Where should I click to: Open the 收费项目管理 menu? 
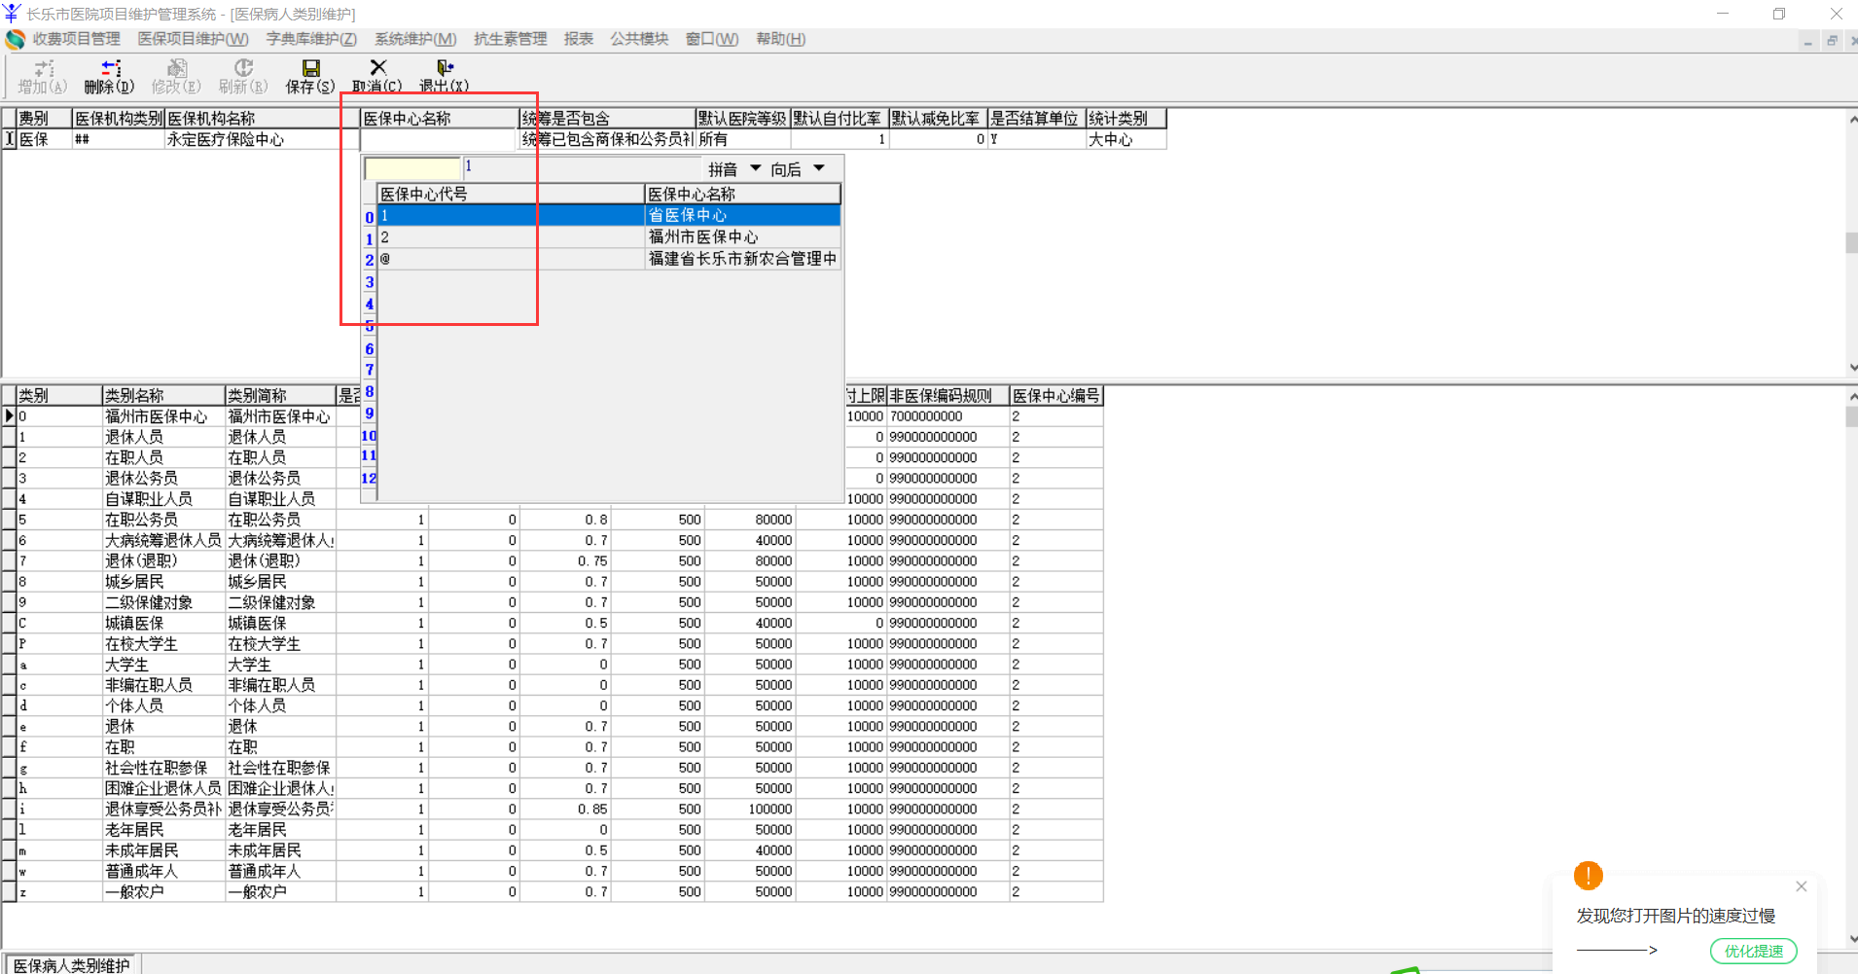click(x=76, y=39)
